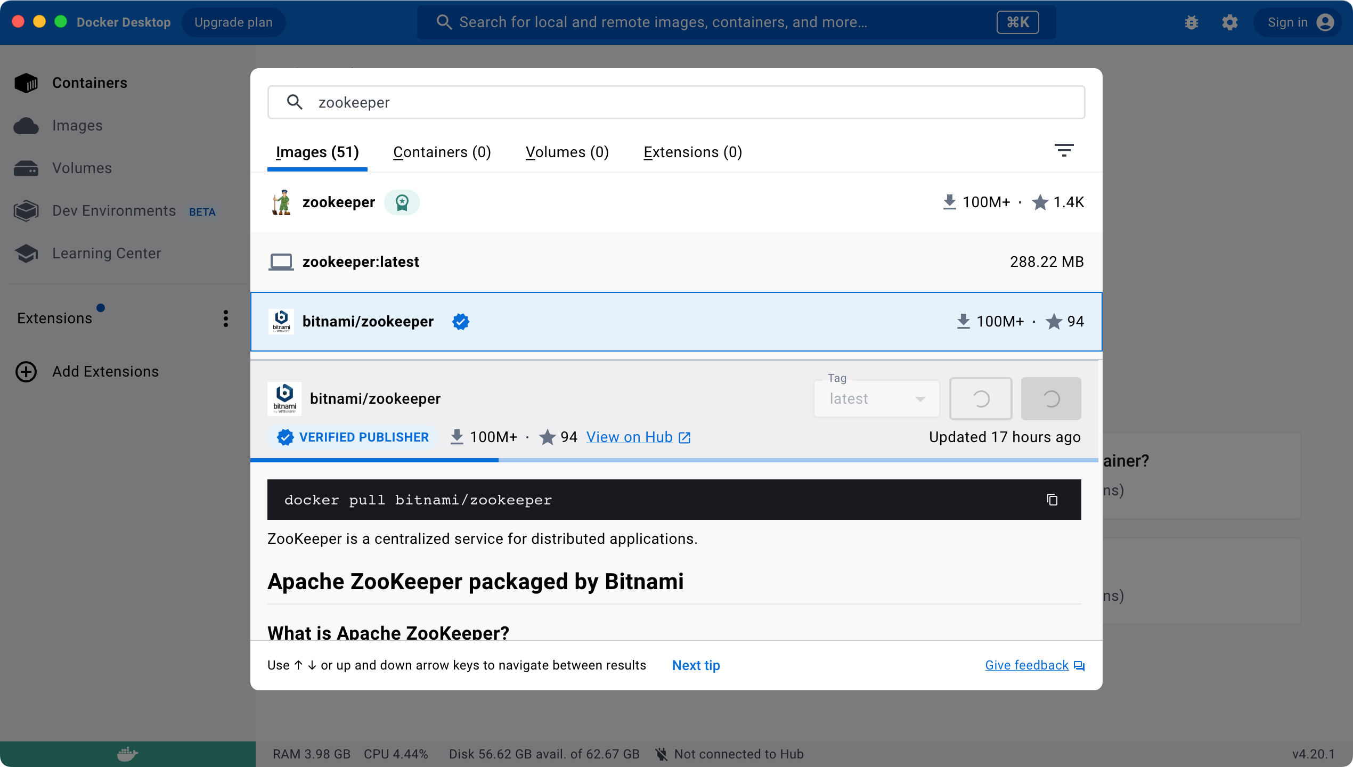The height and width of the screenshot is (767, 1353).
Task: Open the search results filter icon
Action: 1064,151
